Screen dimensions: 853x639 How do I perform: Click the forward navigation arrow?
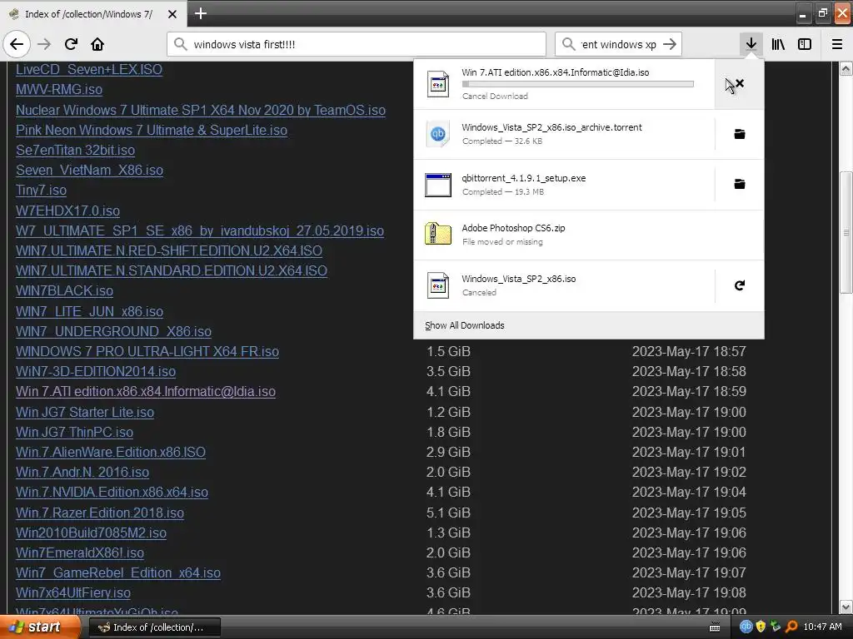click(x=44, y=44)
